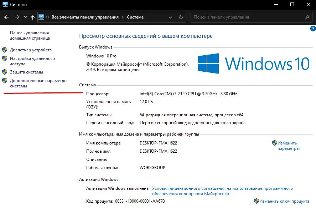Minimize the Система window
This screenshot has width=316, height=213.
click(x=276, y=4)
